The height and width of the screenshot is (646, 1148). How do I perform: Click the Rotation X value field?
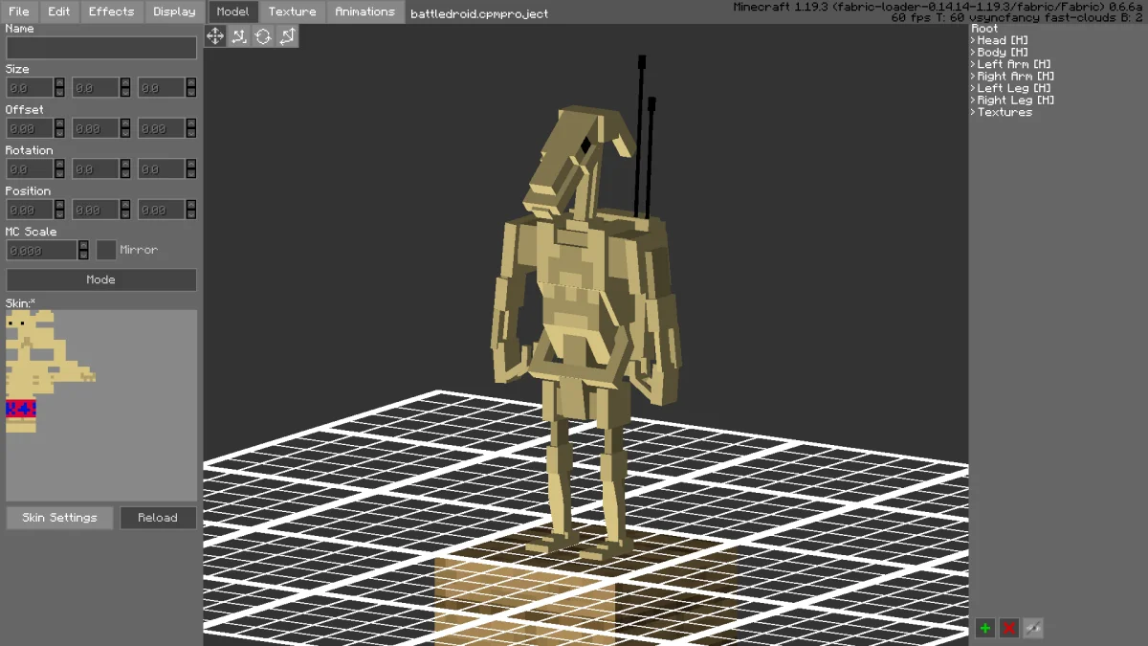point(30,169)
